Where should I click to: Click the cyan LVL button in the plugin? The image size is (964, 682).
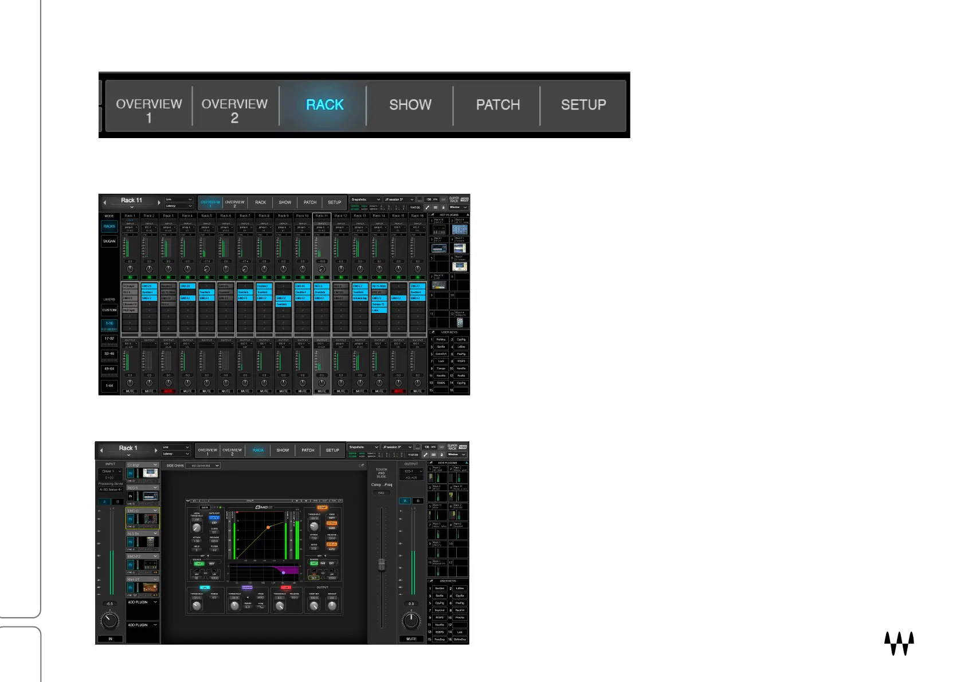[x=205, y=587]
